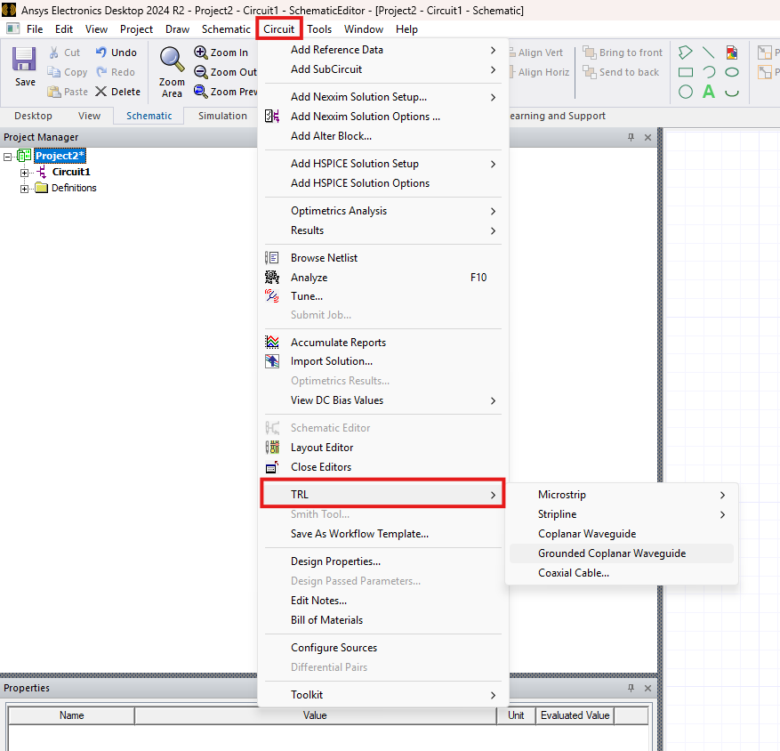Select the Zoom Area magnifier tool
The width and height of the screenshot is (780, 751).
coord(172,60)
